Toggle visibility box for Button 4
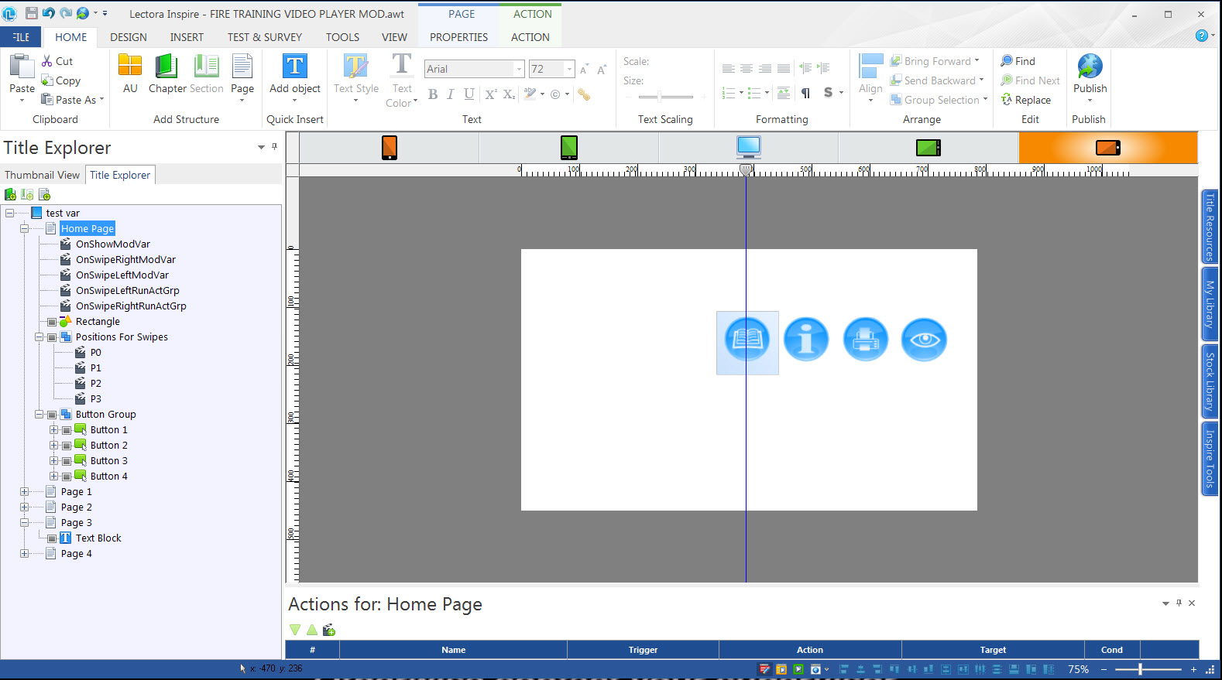 pyautogui.click(x=67, y=477)
